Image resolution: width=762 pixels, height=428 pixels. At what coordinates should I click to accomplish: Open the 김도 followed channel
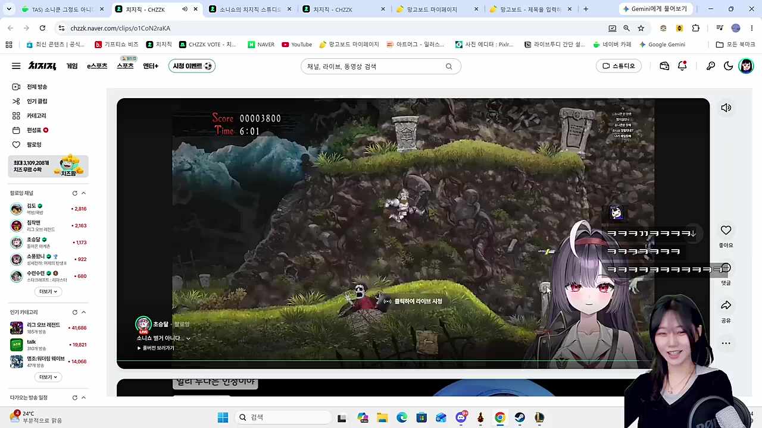point(48,209)
